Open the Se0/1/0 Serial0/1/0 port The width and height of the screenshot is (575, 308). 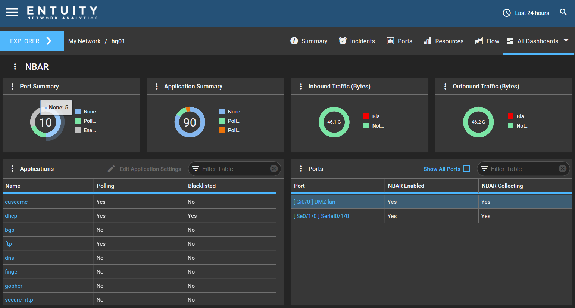[321, 216]
